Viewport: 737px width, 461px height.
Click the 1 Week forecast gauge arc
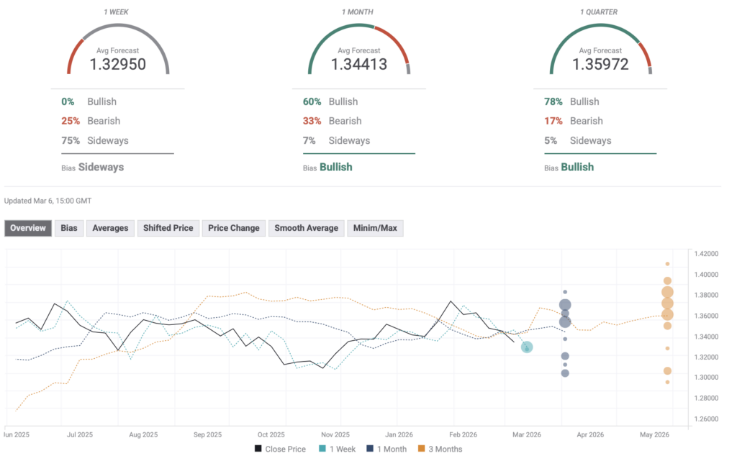[118, 29]
